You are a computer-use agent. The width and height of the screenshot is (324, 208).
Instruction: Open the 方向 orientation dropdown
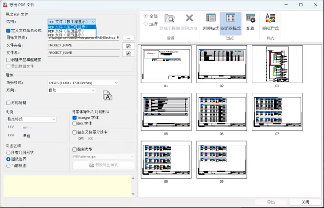(72, 90)
